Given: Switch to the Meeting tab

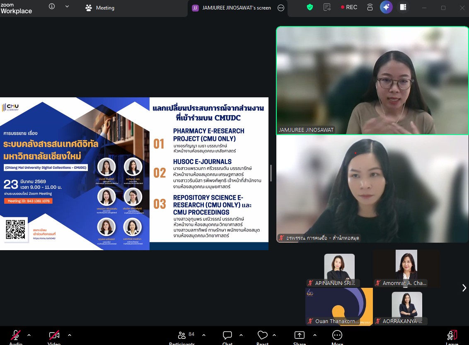Looking at the screenshot, I should (x=100, y=8).
